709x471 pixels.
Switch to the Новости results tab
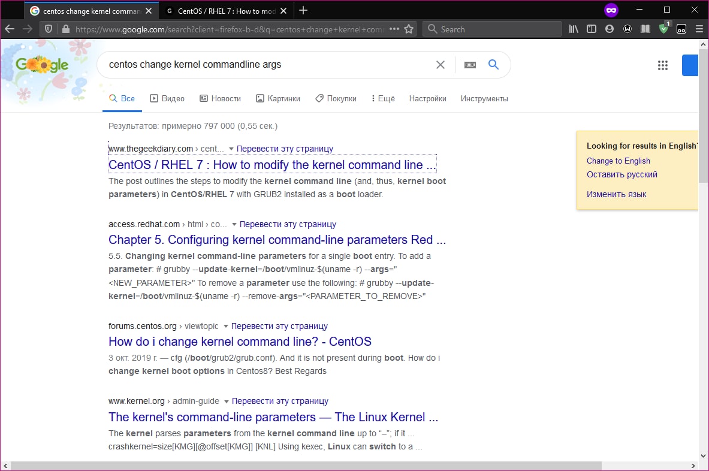(220, 98)
